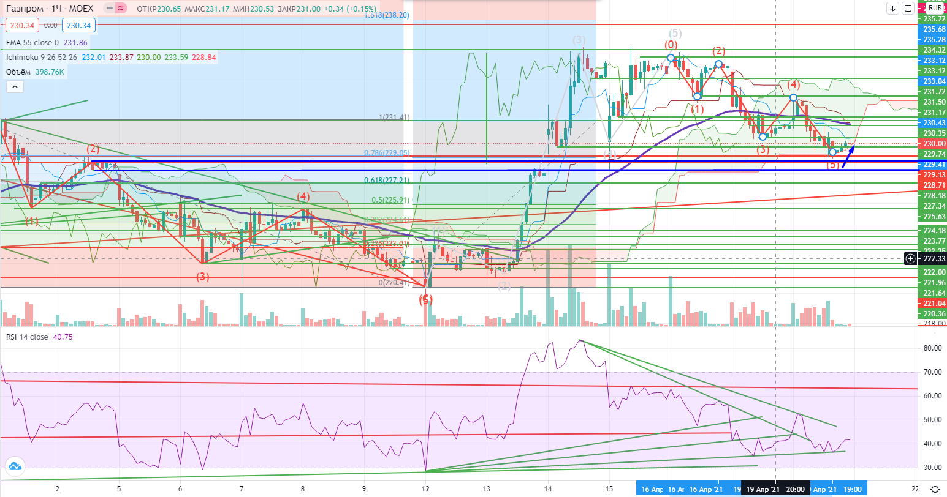947x497 pixels.
Task: Click the gray dash status indicator icon
Action: (108, 9)
